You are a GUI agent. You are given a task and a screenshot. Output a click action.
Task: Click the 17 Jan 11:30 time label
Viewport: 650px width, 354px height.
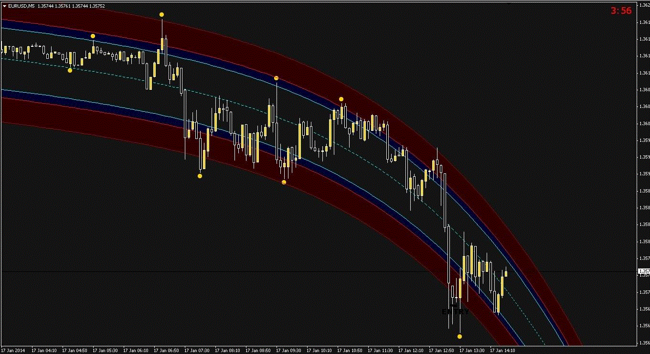pyautogui.click(x=380, y=350)
